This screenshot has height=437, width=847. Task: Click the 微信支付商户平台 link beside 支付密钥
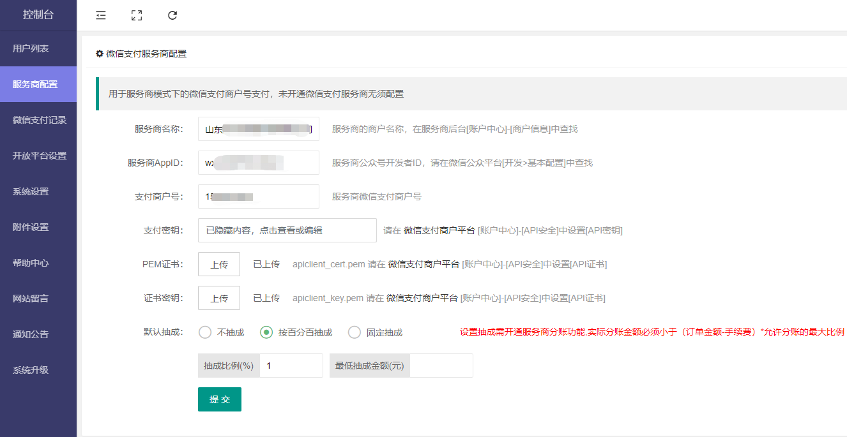tap(439, 230)
